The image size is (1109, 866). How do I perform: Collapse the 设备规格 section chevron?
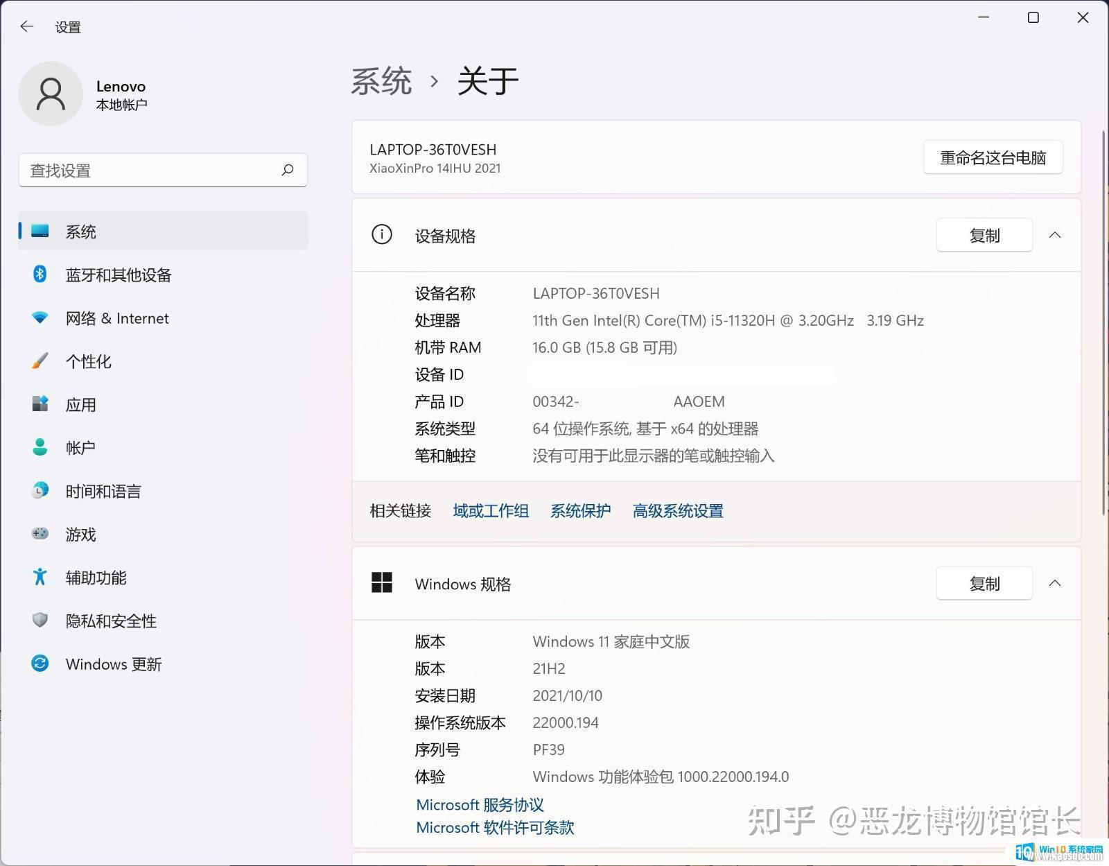[x=1055, y=235]
